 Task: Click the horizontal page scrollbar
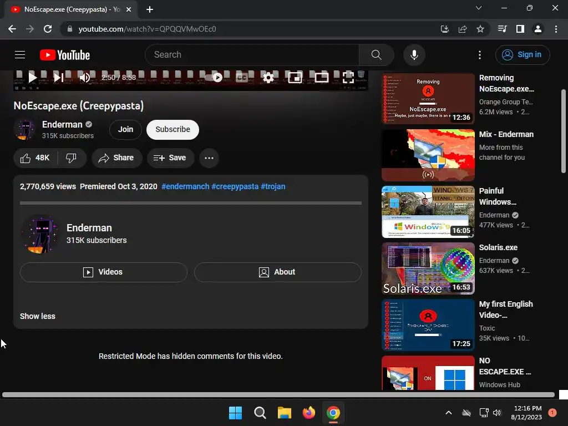pyautogui.click(x=278, y=395)
